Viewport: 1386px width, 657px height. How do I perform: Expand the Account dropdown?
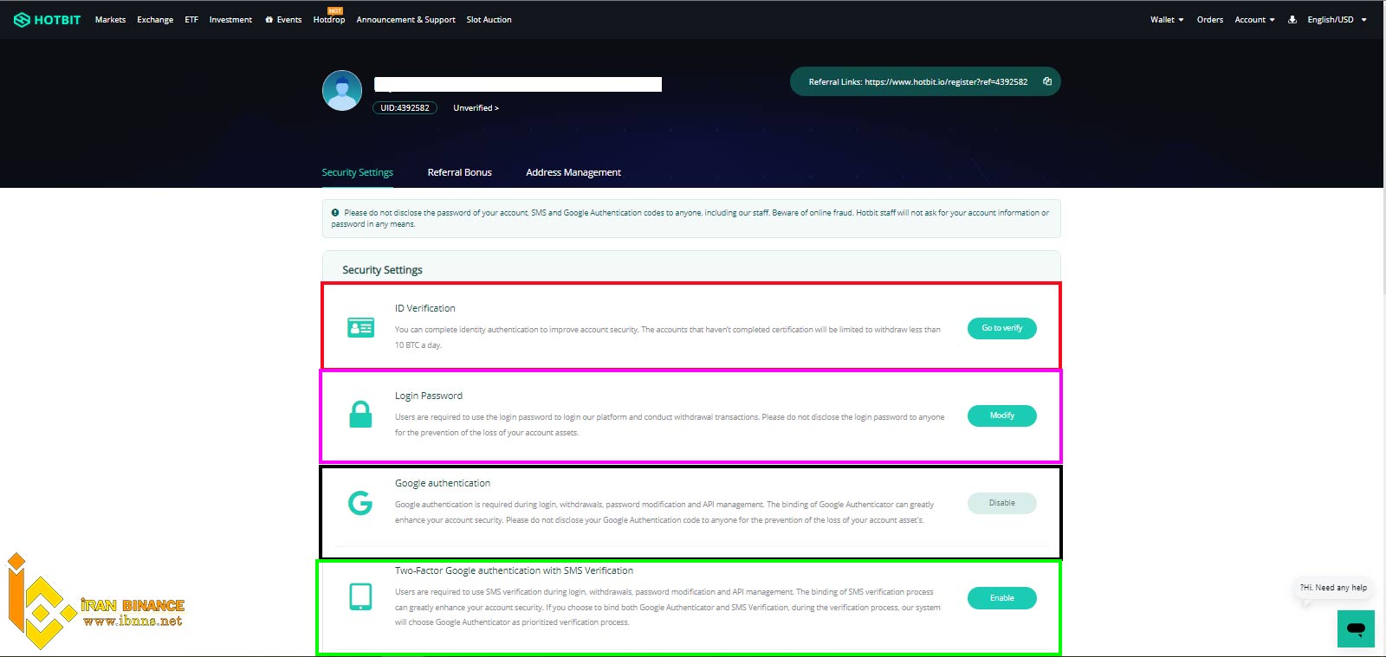point(1254,19)
